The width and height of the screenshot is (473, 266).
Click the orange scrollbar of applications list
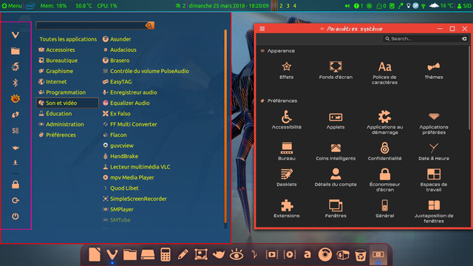(x=225, y=126)
